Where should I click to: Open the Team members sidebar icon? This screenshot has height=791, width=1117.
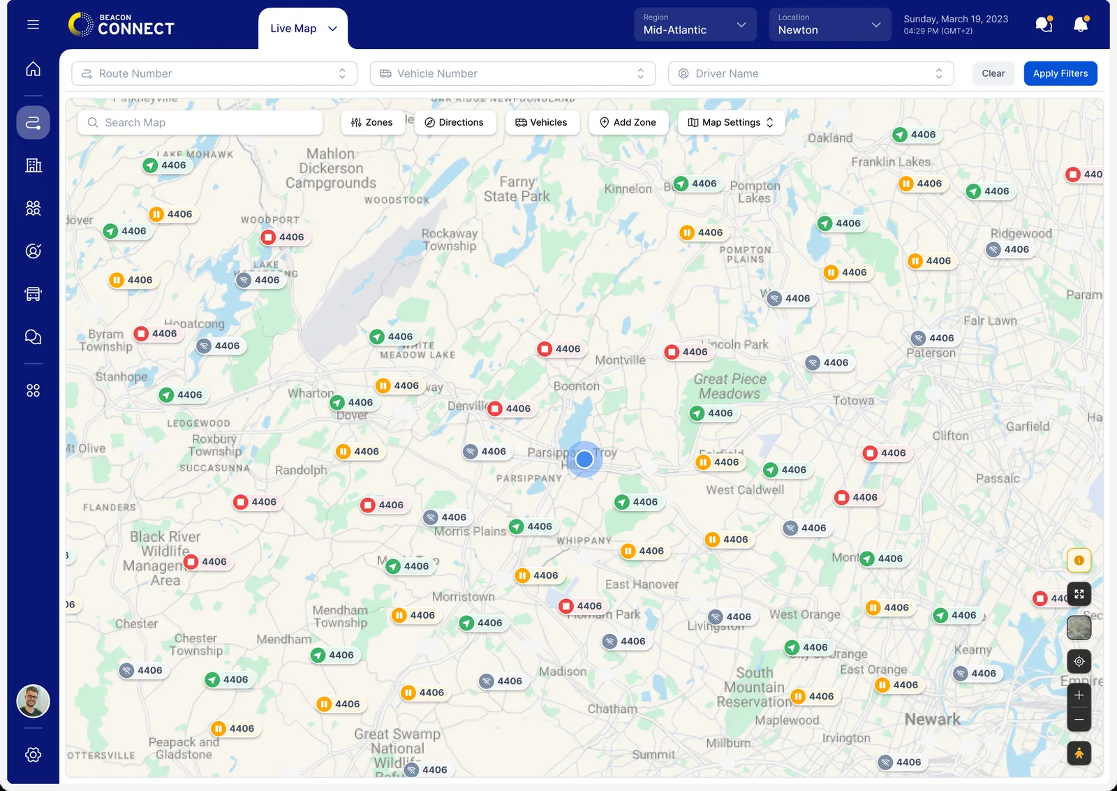tap(33, 208)
